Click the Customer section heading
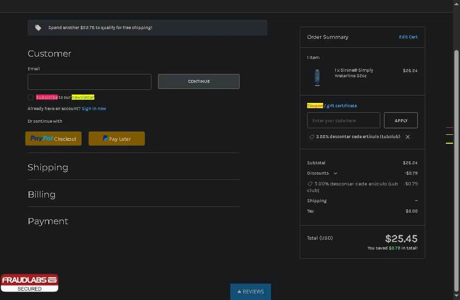 tap(49, 53)
